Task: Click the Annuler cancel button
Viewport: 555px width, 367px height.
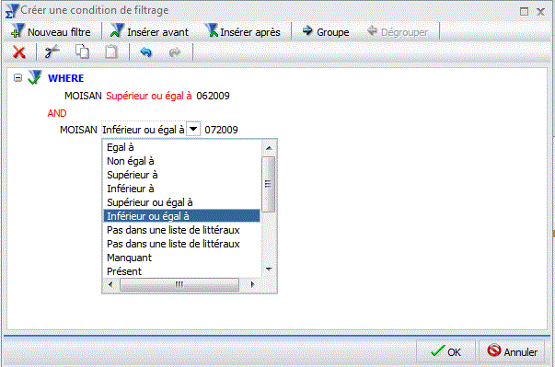Action: [x=512, y=351]
